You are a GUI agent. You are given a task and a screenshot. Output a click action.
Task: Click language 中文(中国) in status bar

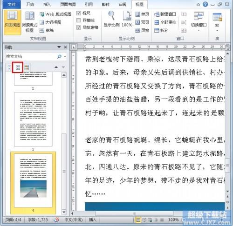pos(74,219)
